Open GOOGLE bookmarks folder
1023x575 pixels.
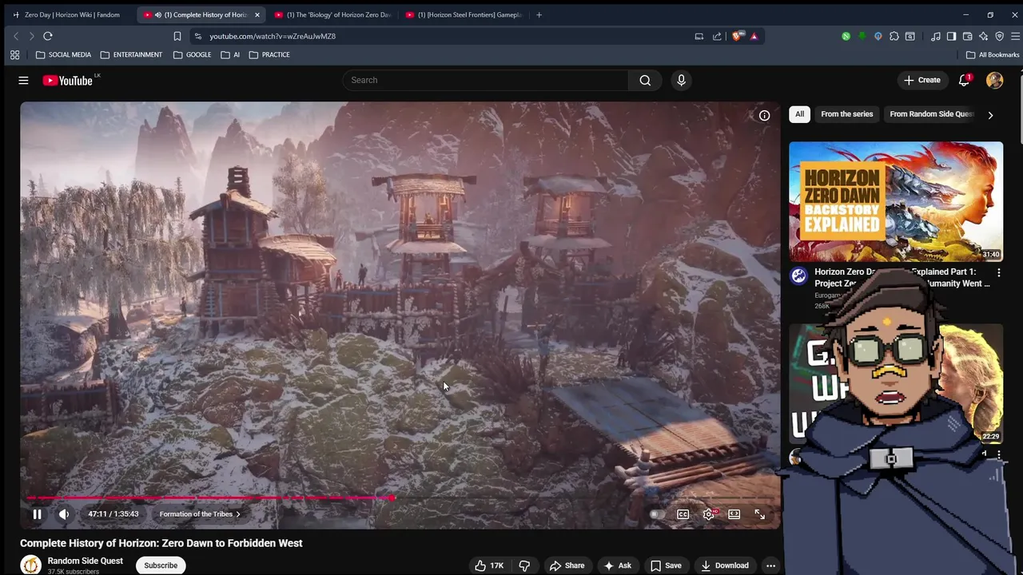point(192,54)
